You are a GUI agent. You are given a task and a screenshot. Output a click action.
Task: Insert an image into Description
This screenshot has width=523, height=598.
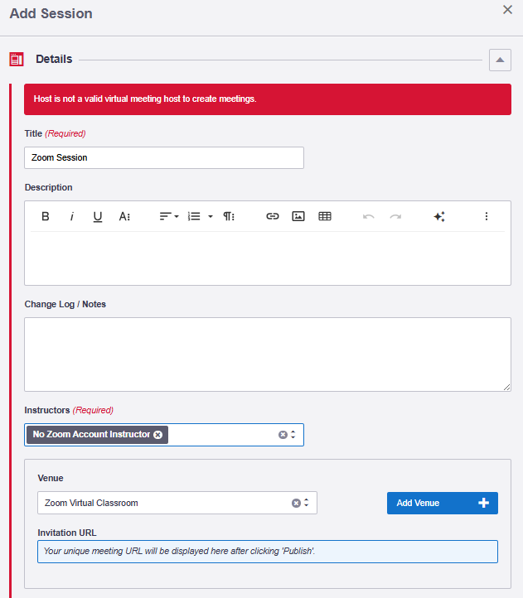coord(298,216)
